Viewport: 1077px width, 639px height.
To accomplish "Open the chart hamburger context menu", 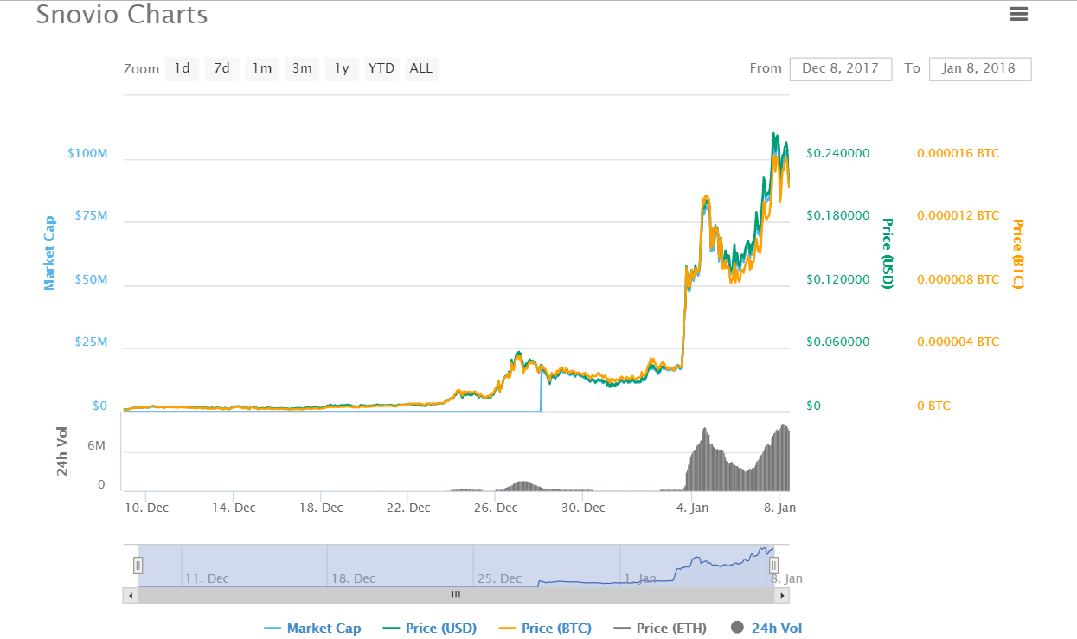I will tap(1018, 14).
